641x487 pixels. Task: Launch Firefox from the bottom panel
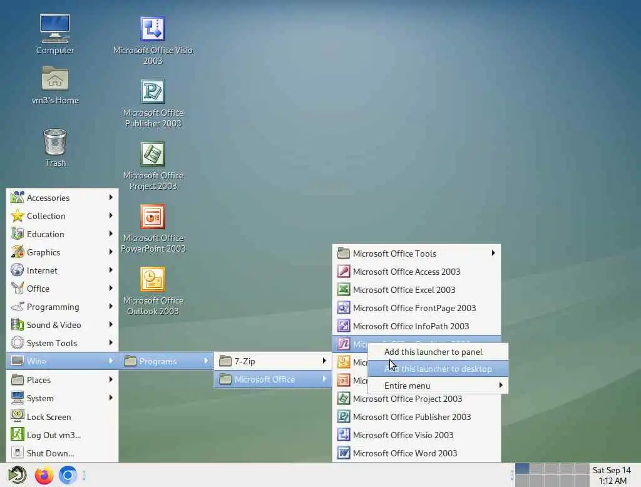(x=44, y=475)
